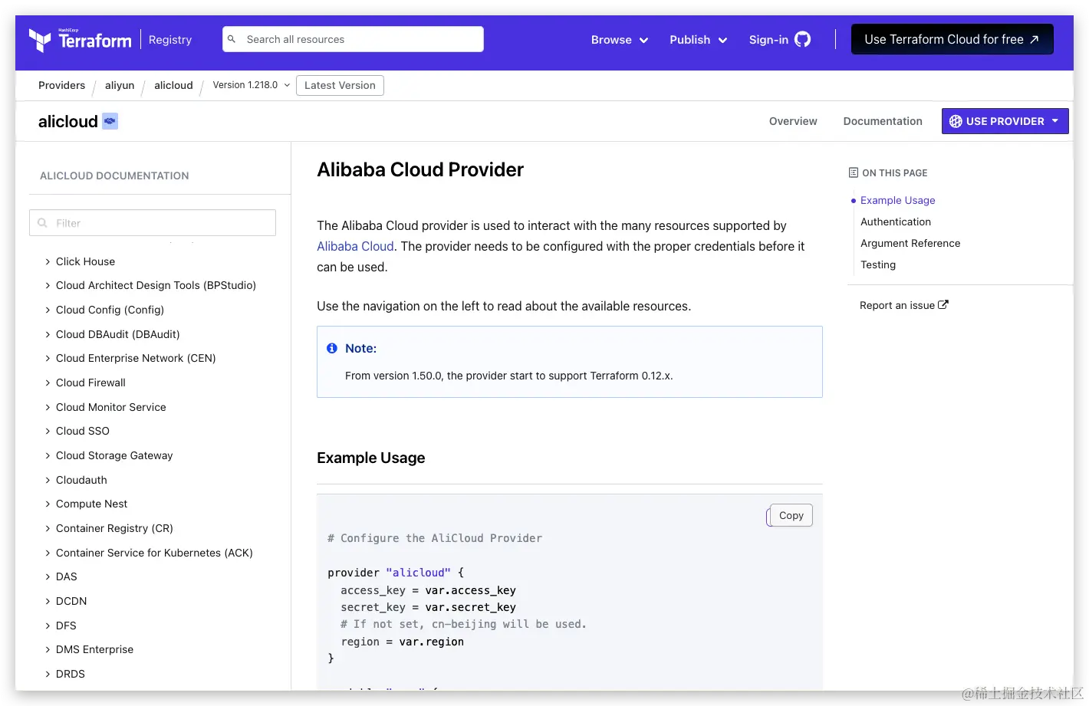
Task: Click the alicloud breadcrumb link
Action: [173, 85]
